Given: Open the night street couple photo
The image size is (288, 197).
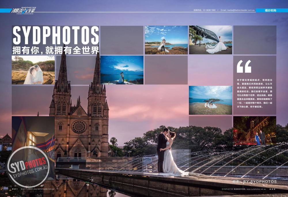Looking at the screenshot, I should [255, 130].
